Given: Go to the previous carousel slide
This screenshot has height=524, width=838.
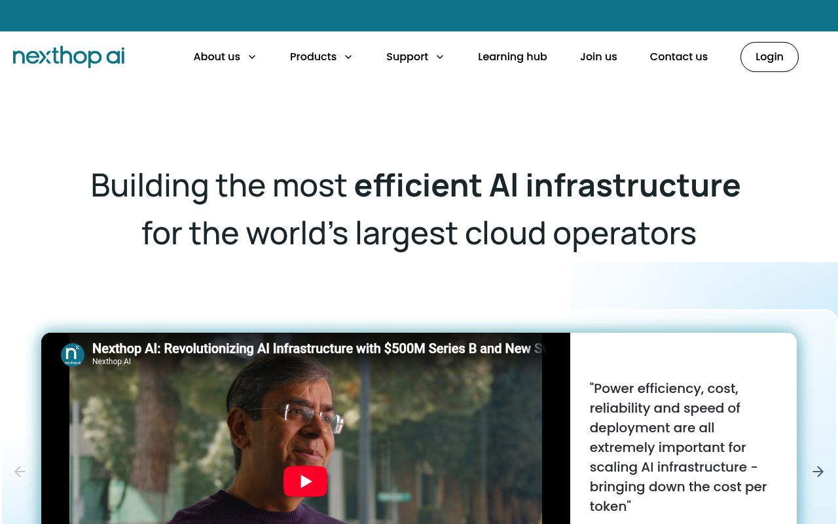Looking at the screenshot, I should (20, 472).
